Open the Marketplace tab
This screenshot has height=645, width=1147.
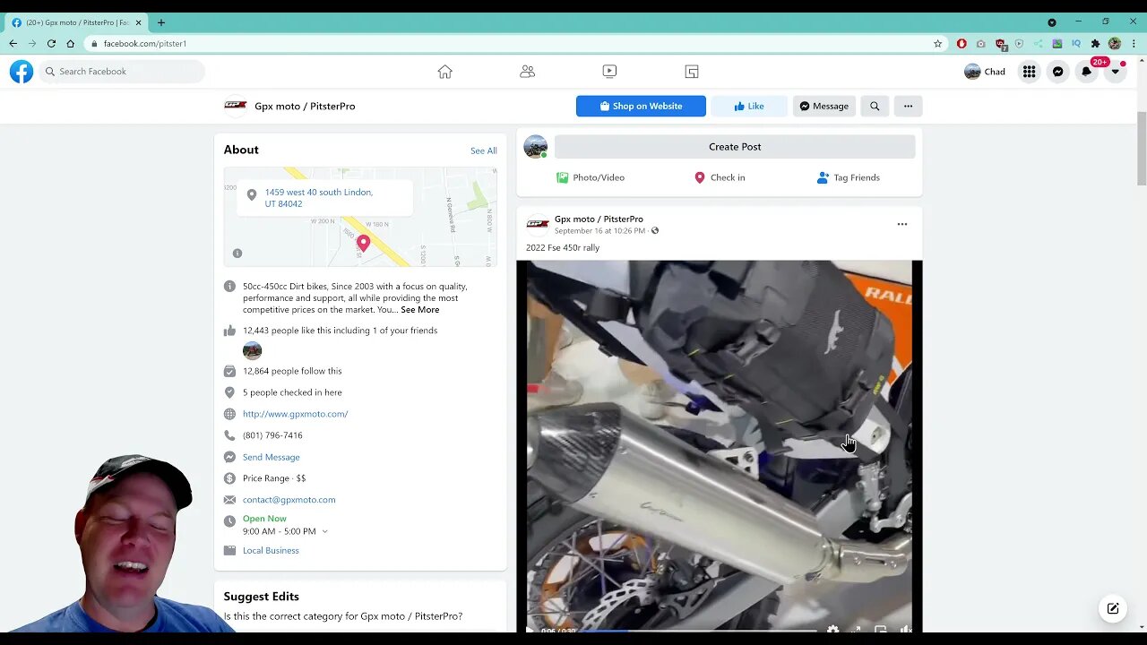(692, 72)
